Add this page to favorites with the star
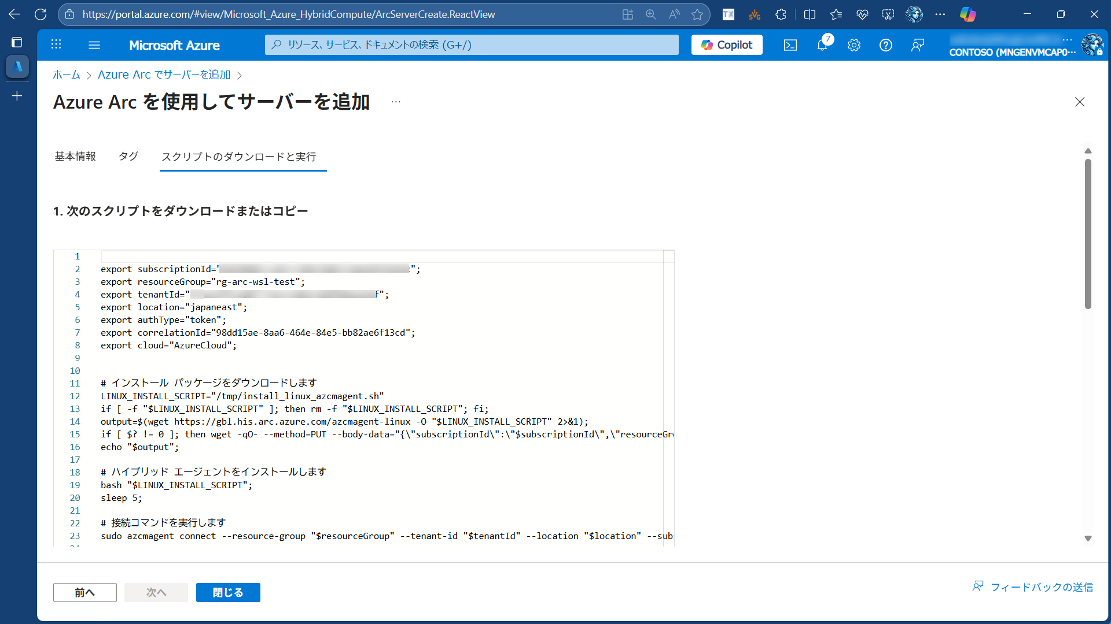 697,14
